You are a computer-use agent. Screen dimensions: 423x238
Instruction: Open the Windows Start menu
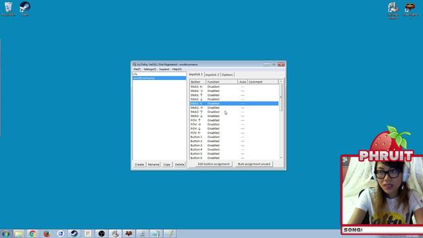(6, 233)
